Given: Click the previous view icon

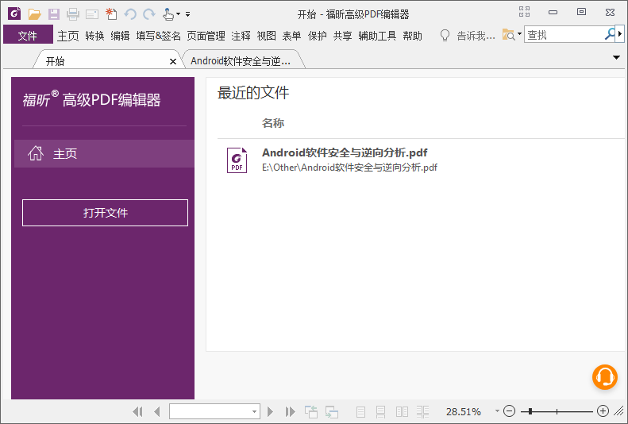Looking at the screenshot, I should pyautogui.click(x=311, y=411).
